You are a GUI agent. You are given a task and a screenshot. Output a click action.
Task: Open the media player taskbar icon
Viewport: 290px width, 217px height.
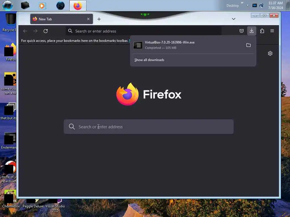[42, 6]
